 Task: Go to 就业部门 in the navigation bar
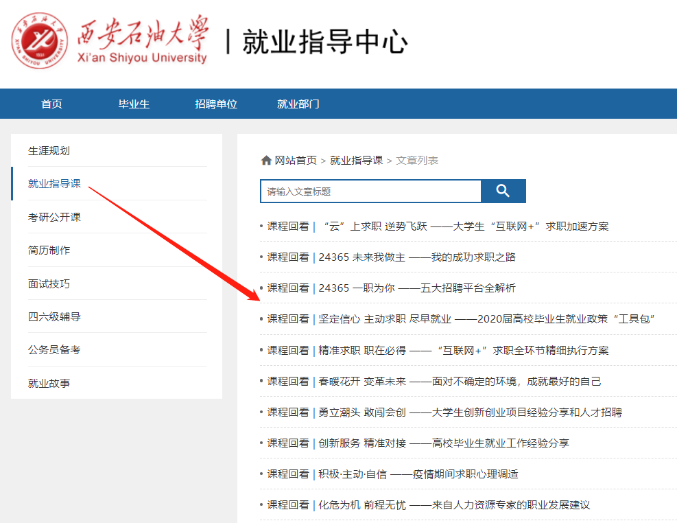[298, 104]
